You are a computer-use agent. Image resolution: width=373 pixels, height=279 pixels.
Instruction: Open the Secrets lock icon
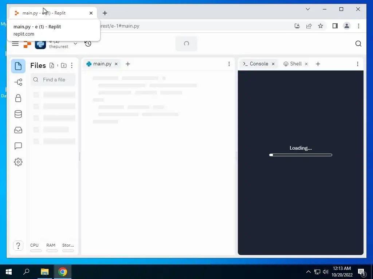(x=18, y=98)
